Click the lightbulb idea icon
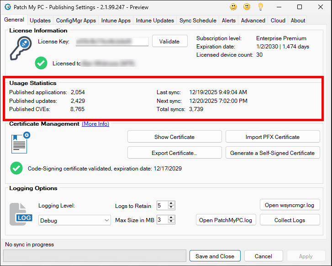Screen dimensions: 332x266 pos(261,7)
